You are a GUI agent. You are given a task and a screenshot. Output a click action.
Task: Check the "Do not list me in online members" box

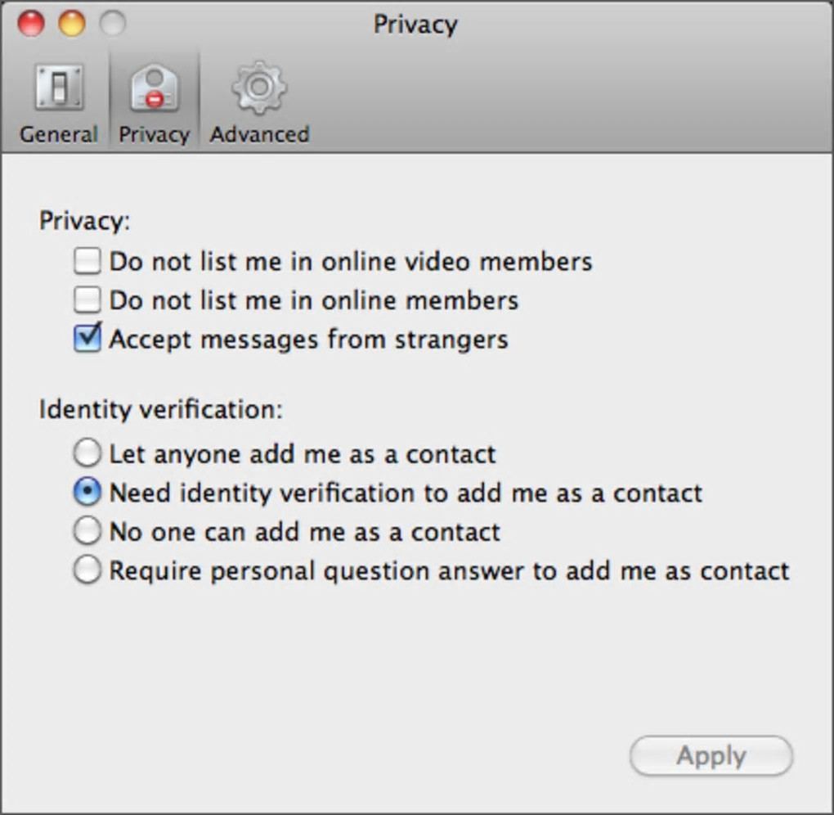click(x=87, y=300)
